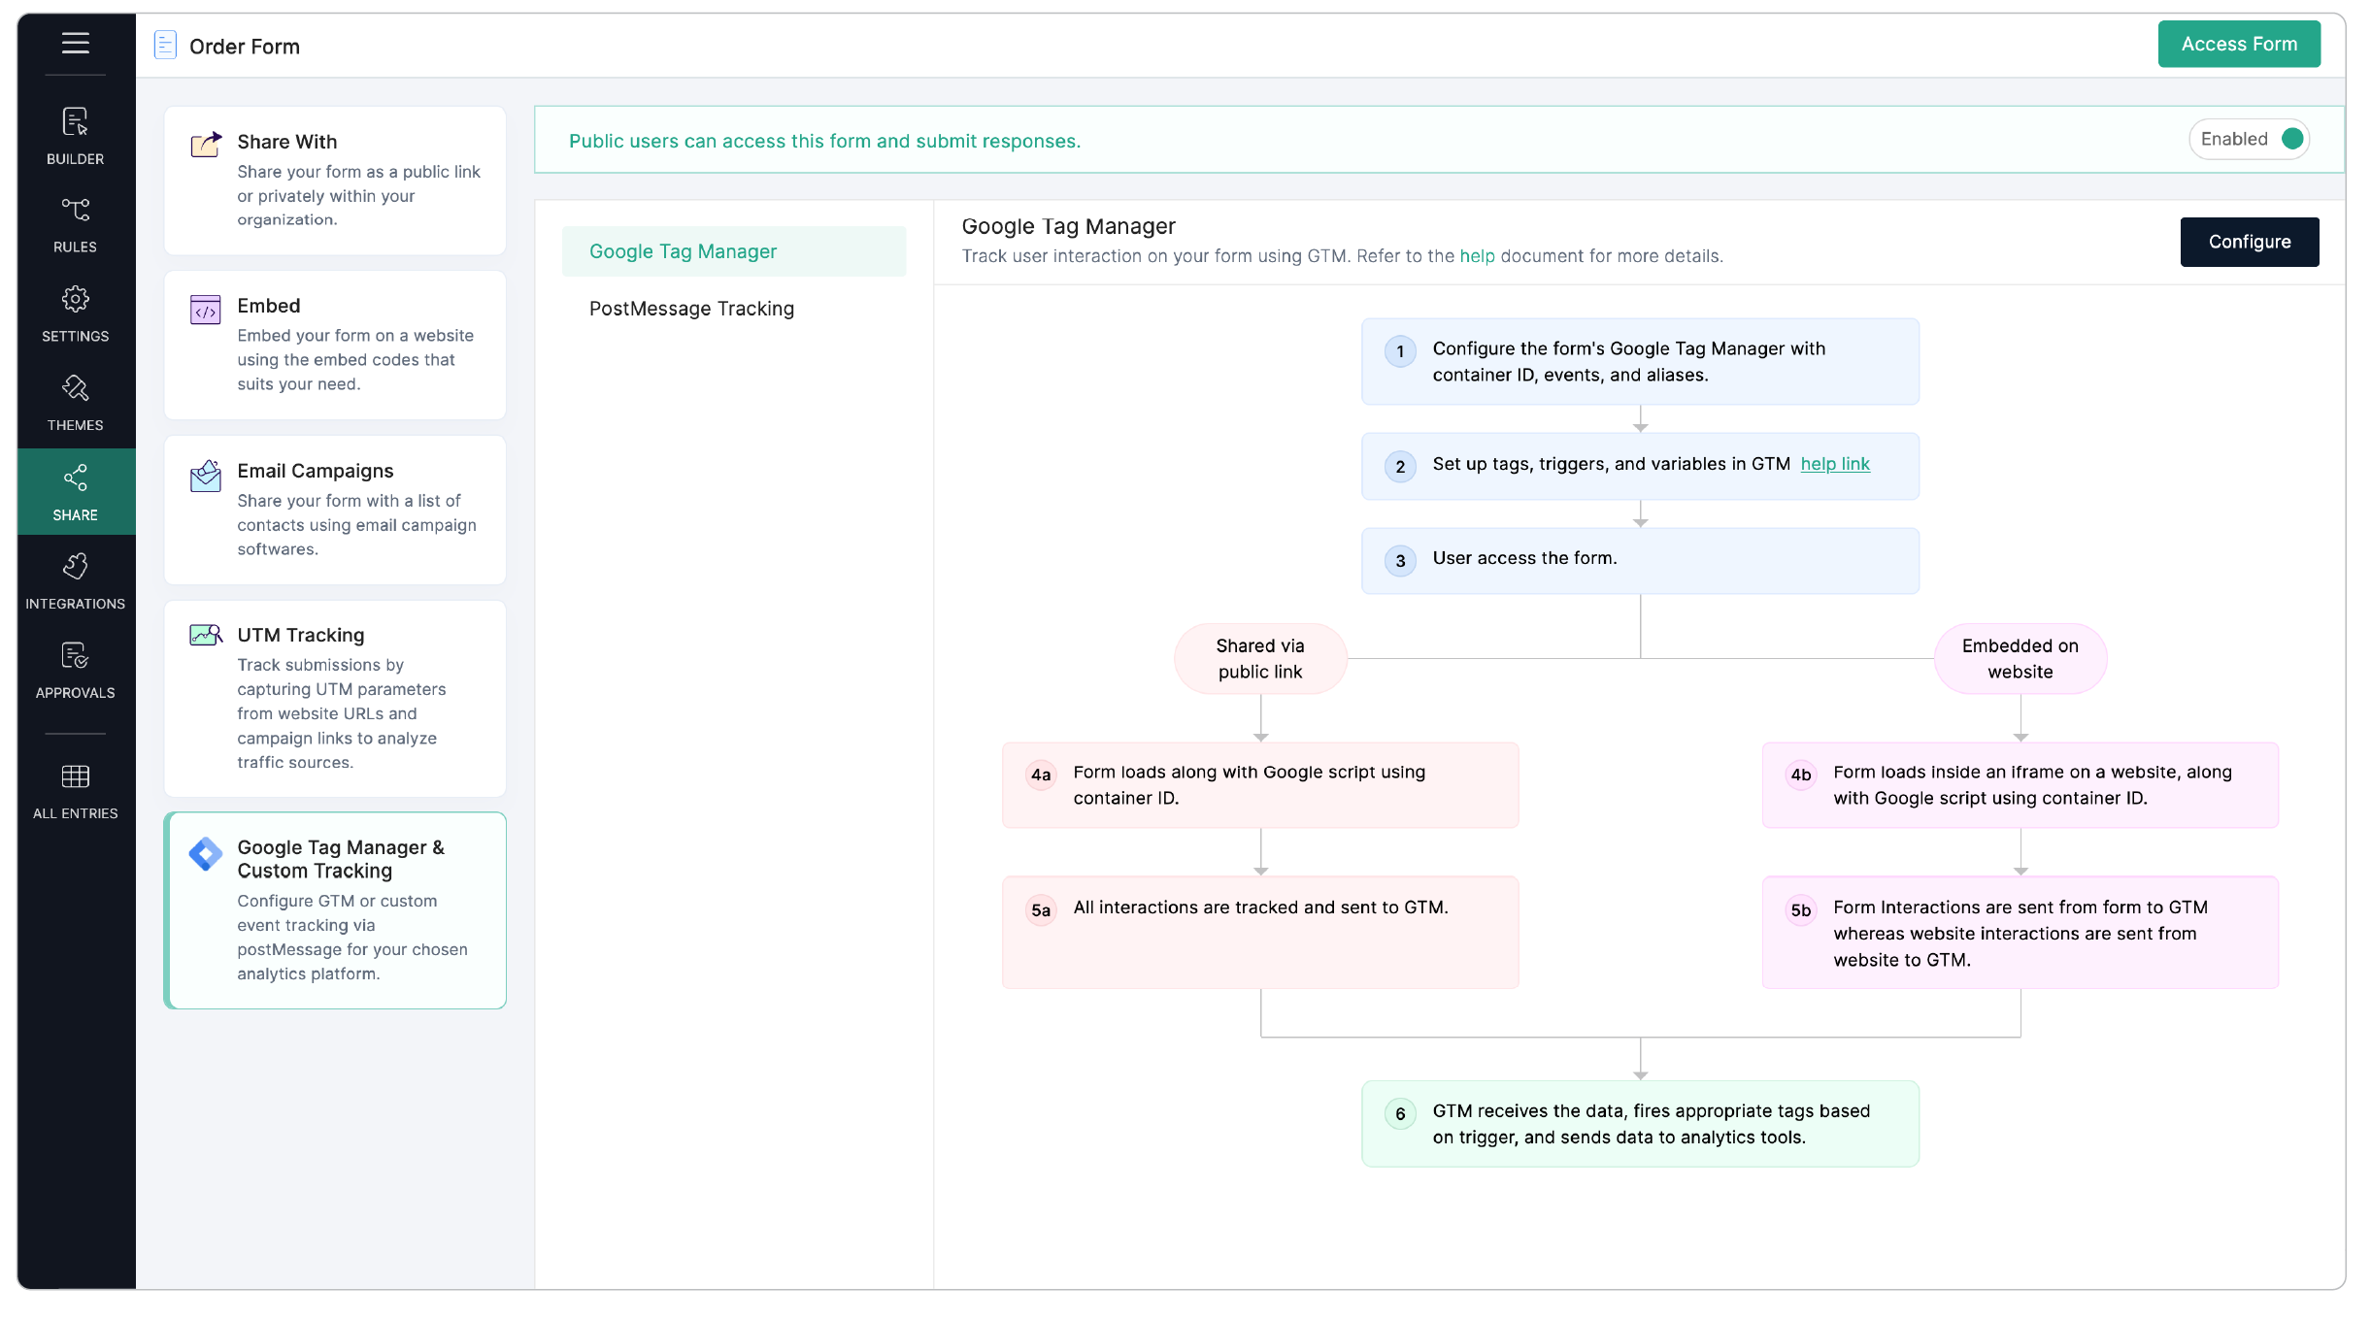Select the Share sidebar icon
This screenshot has width=2371, height=1320.
tap(75, 491)
